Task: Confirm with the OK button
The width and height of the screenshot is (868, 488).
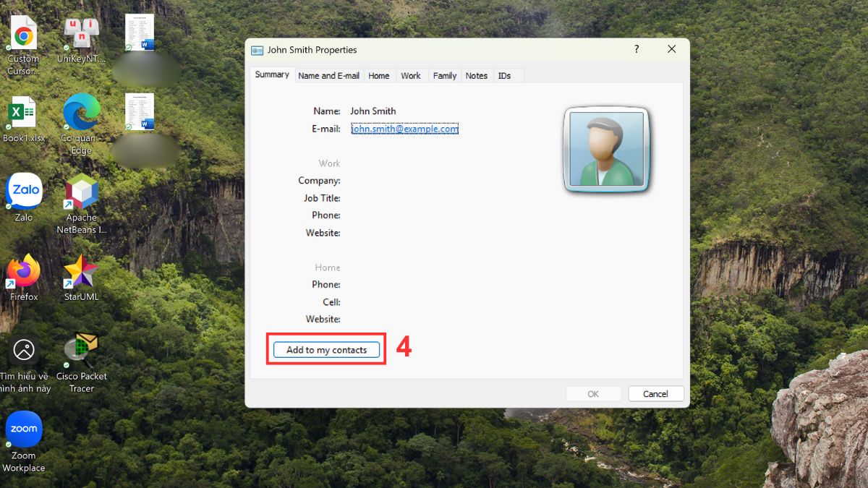Action: 593,393
